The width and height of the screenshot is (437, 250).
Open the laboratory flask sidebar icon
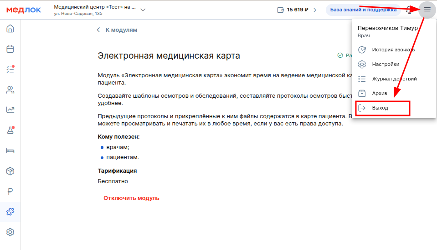[x=10, y=130]
